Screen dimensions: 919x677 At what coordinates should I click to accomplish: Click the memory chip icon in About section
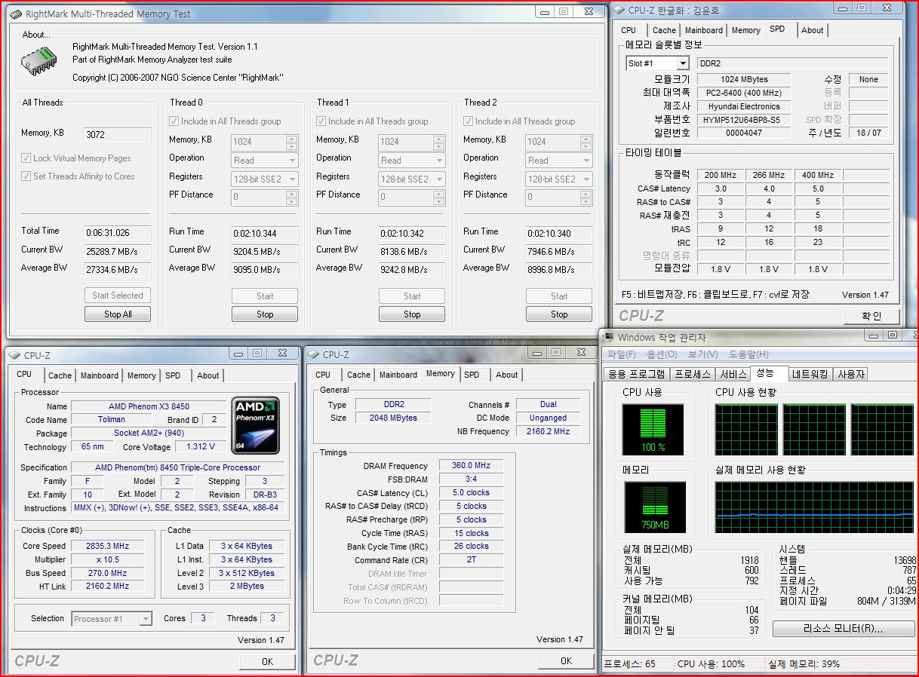point(38,62)
